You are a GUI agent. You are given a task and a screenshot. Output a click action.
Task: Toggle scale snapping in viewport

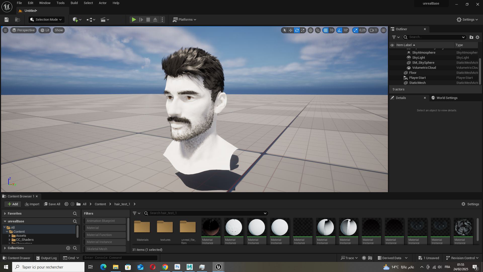[355, 30]
